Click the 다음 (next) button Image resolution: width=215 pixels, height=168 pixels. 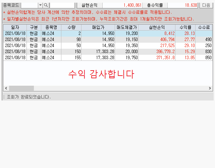tap(206, 5)
